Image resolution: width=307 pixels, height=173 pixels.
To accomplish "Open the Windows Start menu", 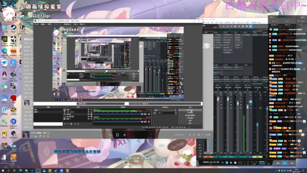I will (3, 171).
